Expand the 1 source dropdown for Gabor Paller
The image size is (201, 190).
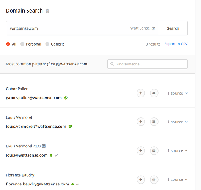[177, 93]
